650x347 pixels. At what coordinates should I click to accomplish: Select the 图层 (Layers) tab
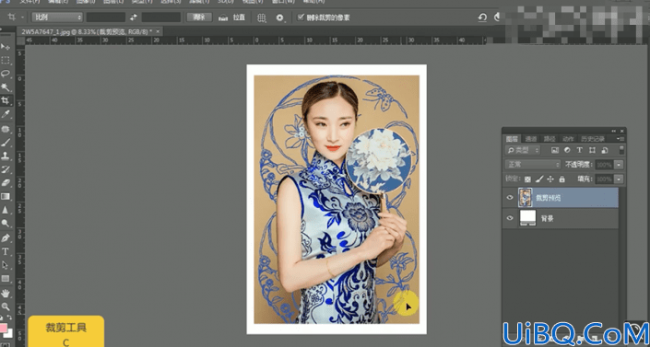point(512,139)
